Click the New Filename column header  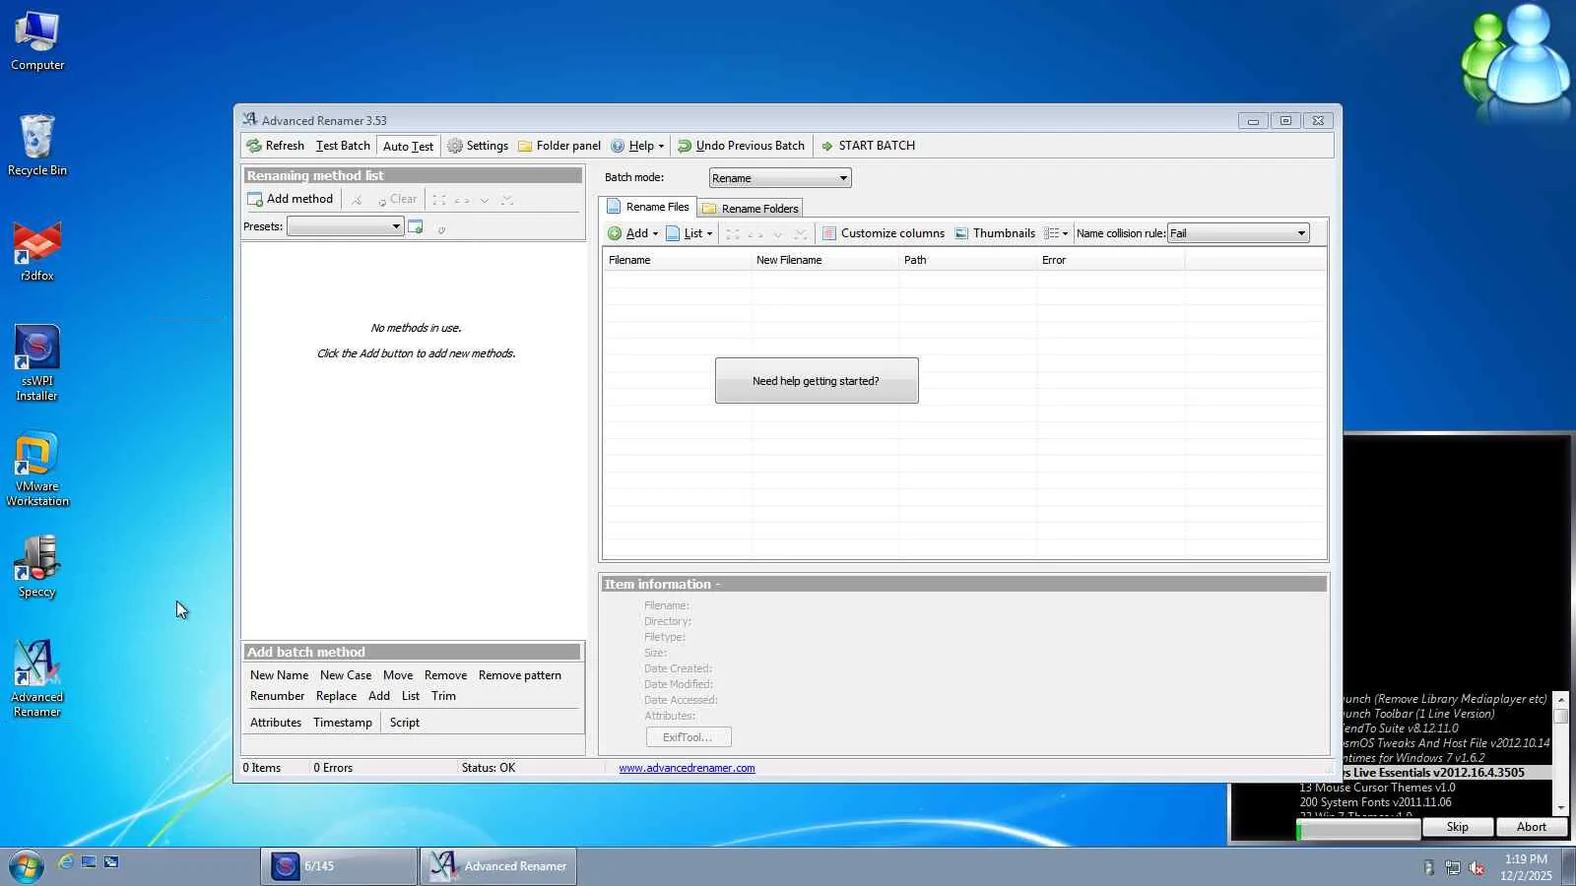click(x=824, y=260)
